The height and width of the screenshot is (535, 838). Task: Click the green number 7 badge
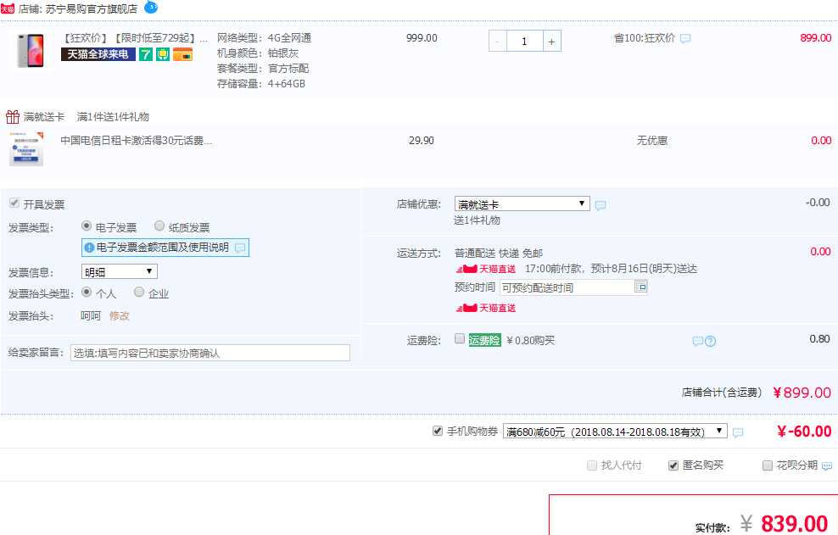[x=145, y=54]
